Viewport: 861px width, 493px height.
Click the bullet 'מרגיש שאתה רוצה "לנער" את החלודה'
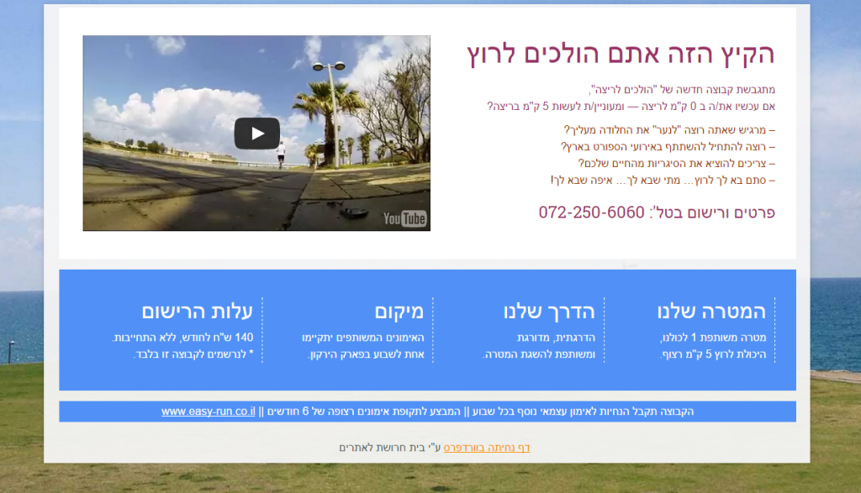[x=669, y=130]
